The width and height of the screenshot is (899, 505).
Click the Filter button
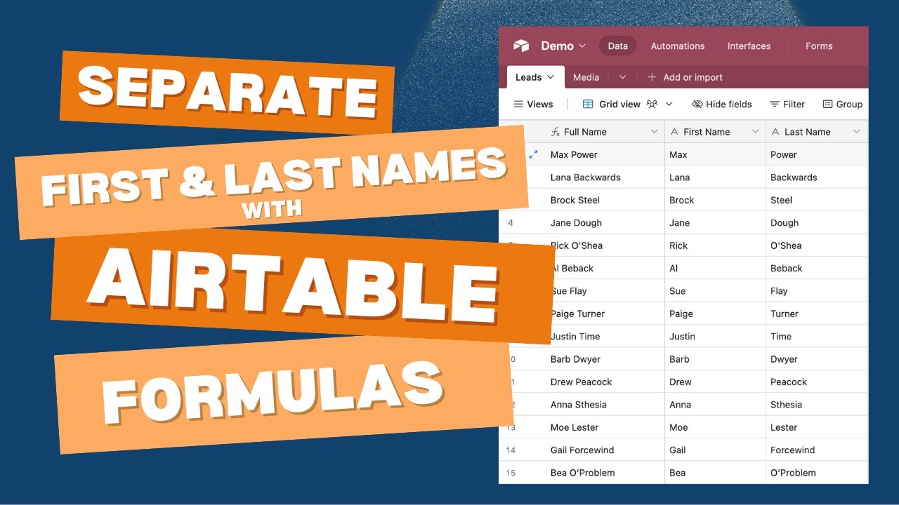click(787, 104)
